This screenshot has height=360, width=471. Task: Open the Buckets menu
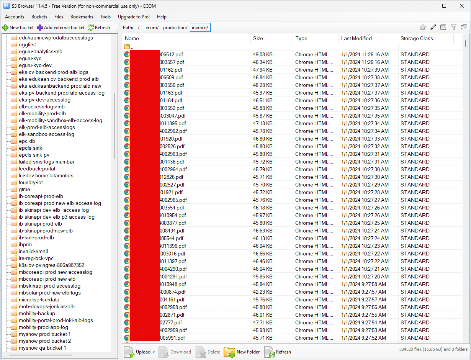[39, 17]
